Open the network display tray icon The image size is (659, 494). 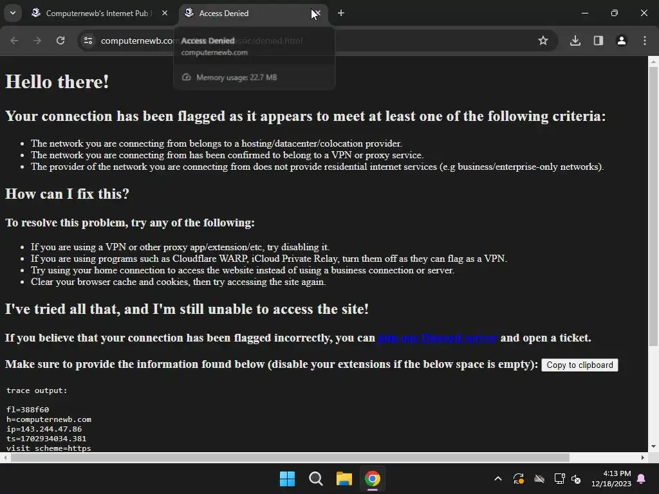click(559, 479)
